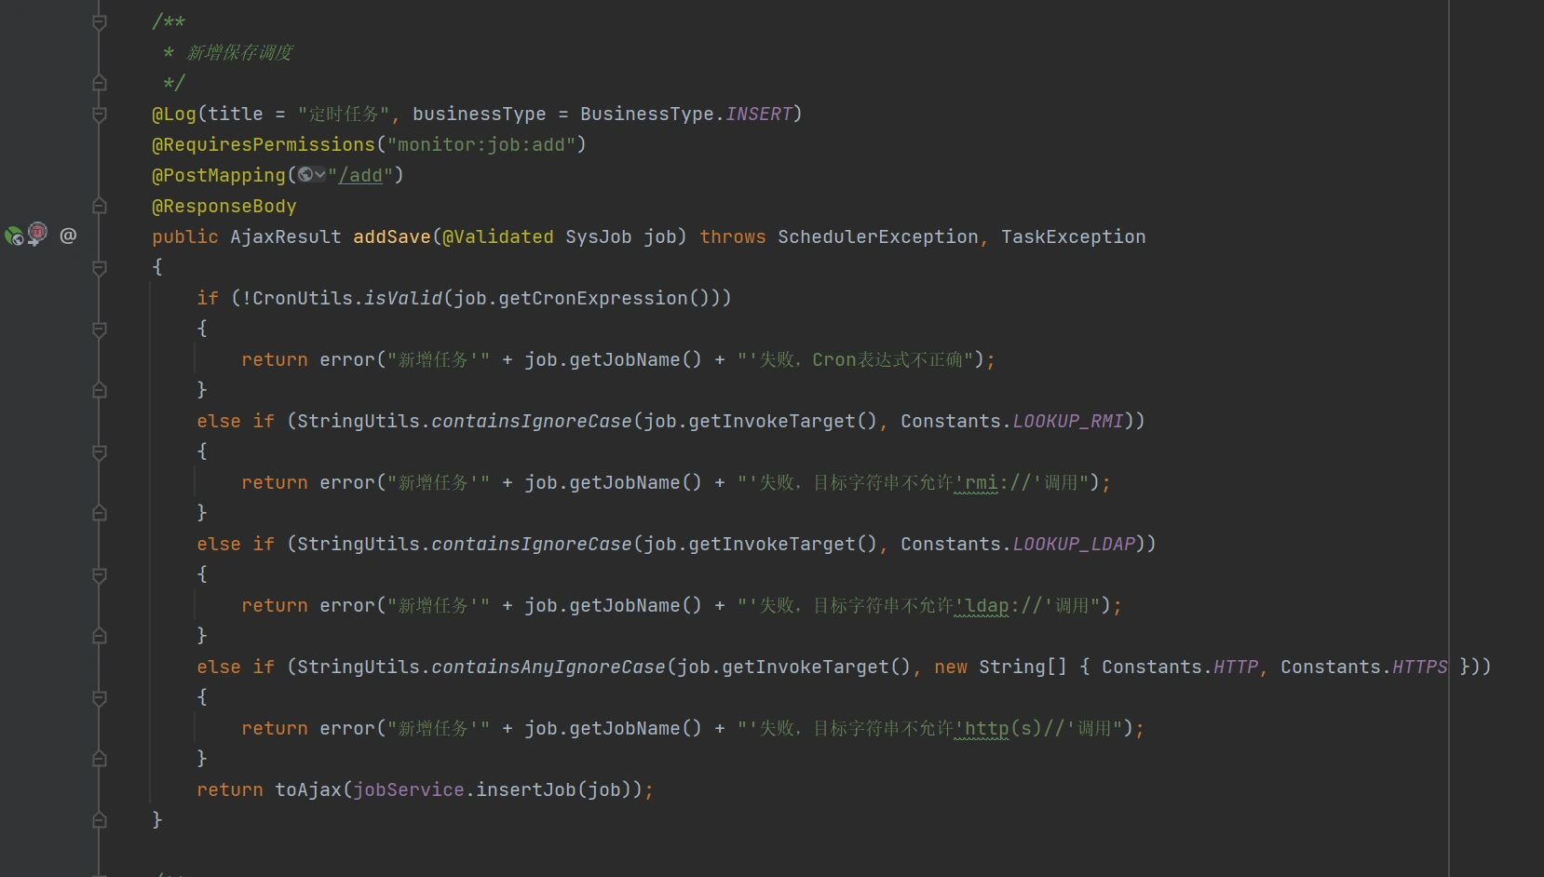Click the jobService field reference

coord(408,790)
